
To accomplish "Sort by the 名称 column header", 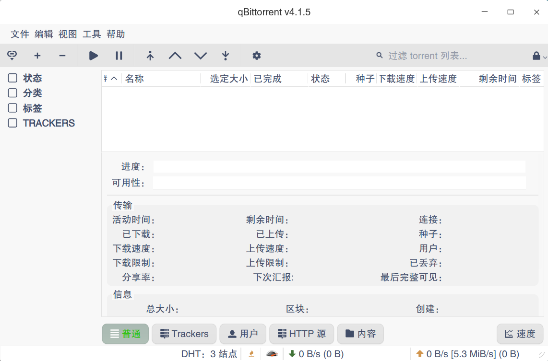I will point(161,79).
